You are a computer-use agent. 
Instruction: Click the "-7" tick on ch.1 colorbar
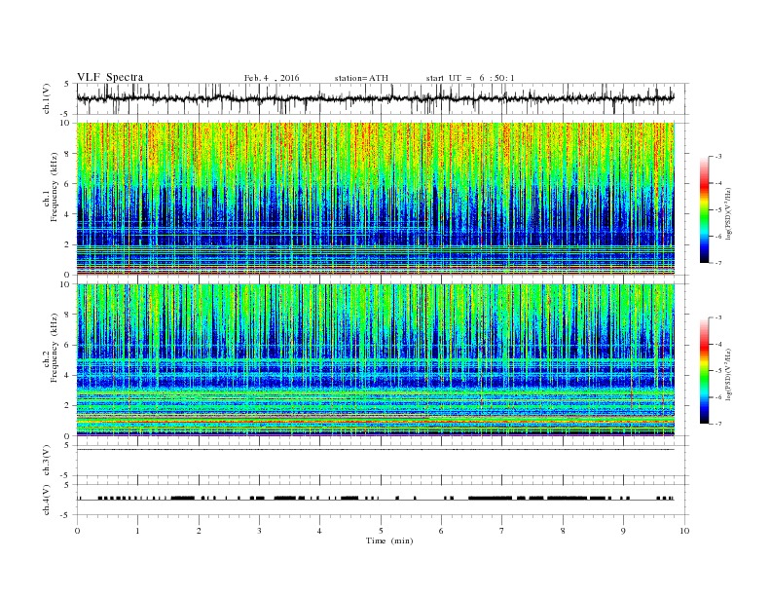(717, 263)
